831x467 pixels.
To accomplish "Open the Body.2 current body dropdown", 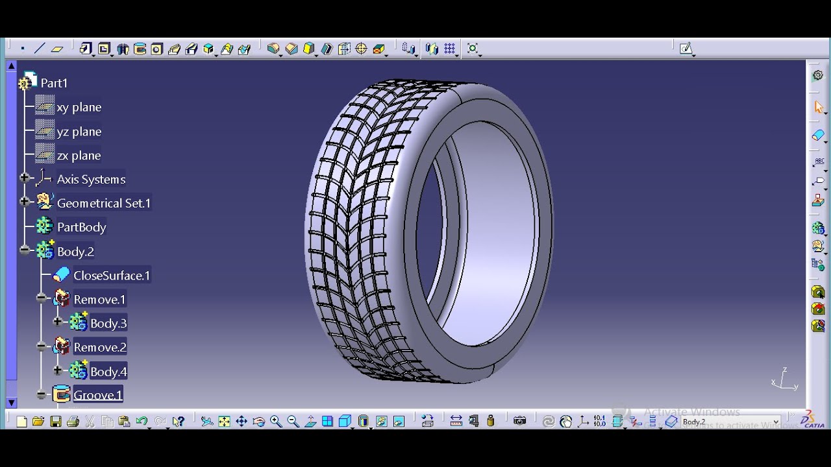I will pyautogui.click(x=776, y=422).
